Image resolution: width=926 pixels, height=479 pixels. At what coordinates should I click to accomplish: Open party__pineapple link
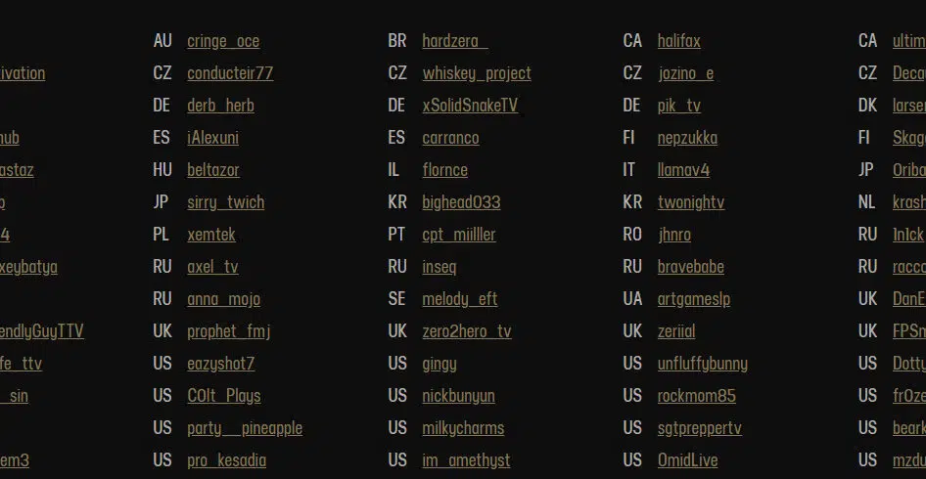[245, 428]
